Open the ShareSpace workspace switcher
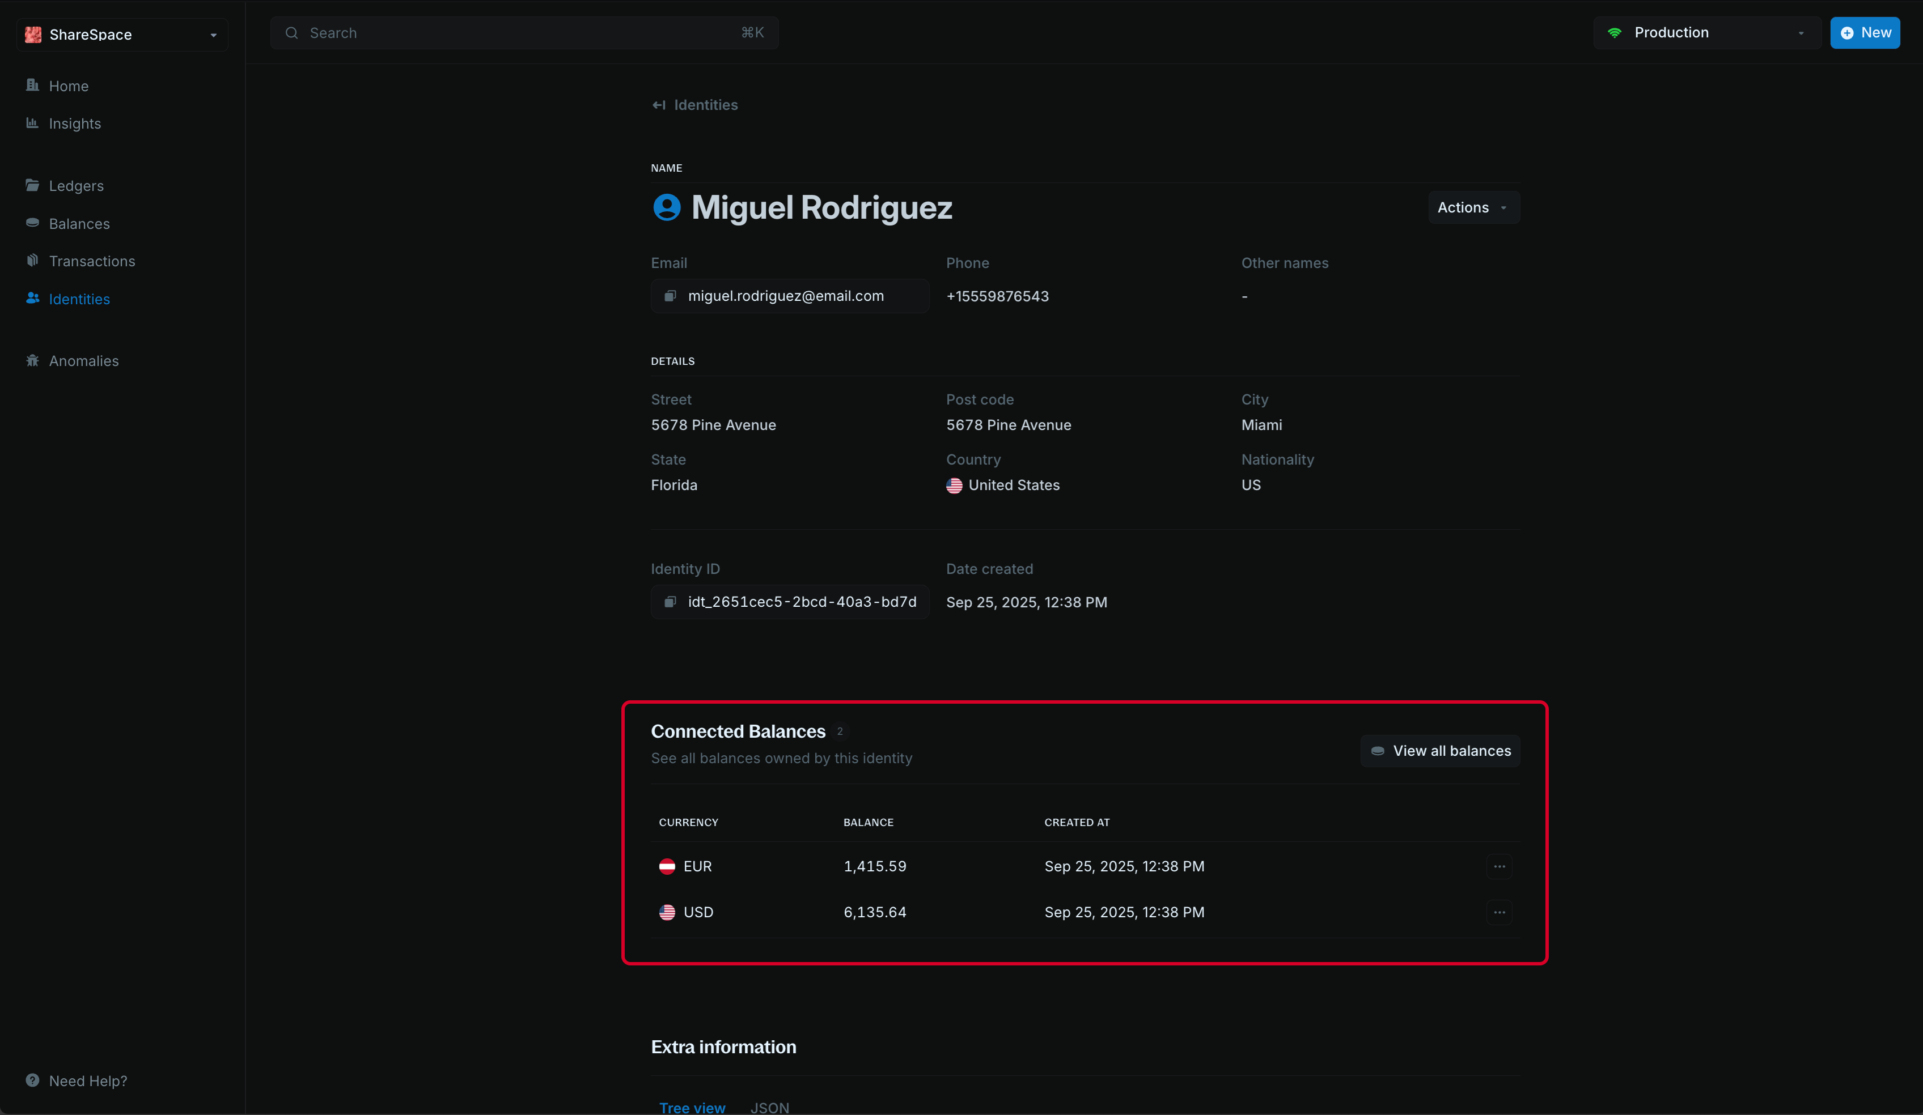 coord(120,35)
